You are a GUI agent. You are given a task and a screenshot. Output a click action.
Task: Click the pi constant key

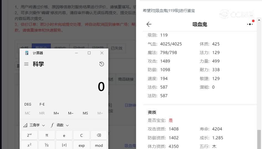[47, 135]
